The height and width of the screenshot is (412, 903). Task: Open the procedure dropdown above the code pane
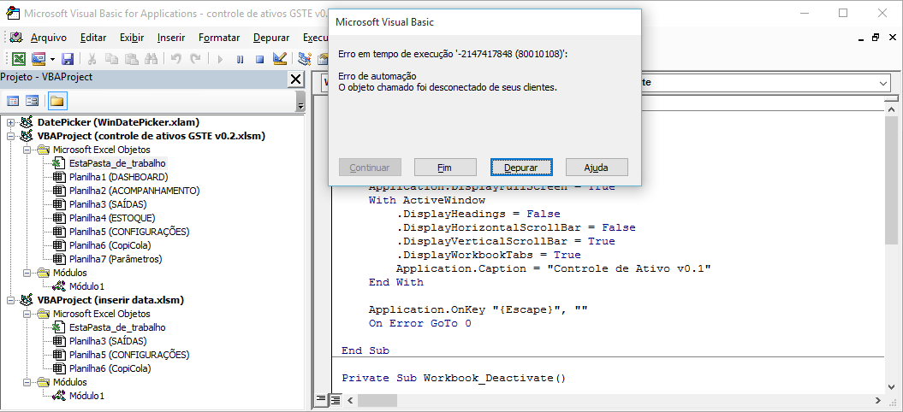tap(884, 84)
